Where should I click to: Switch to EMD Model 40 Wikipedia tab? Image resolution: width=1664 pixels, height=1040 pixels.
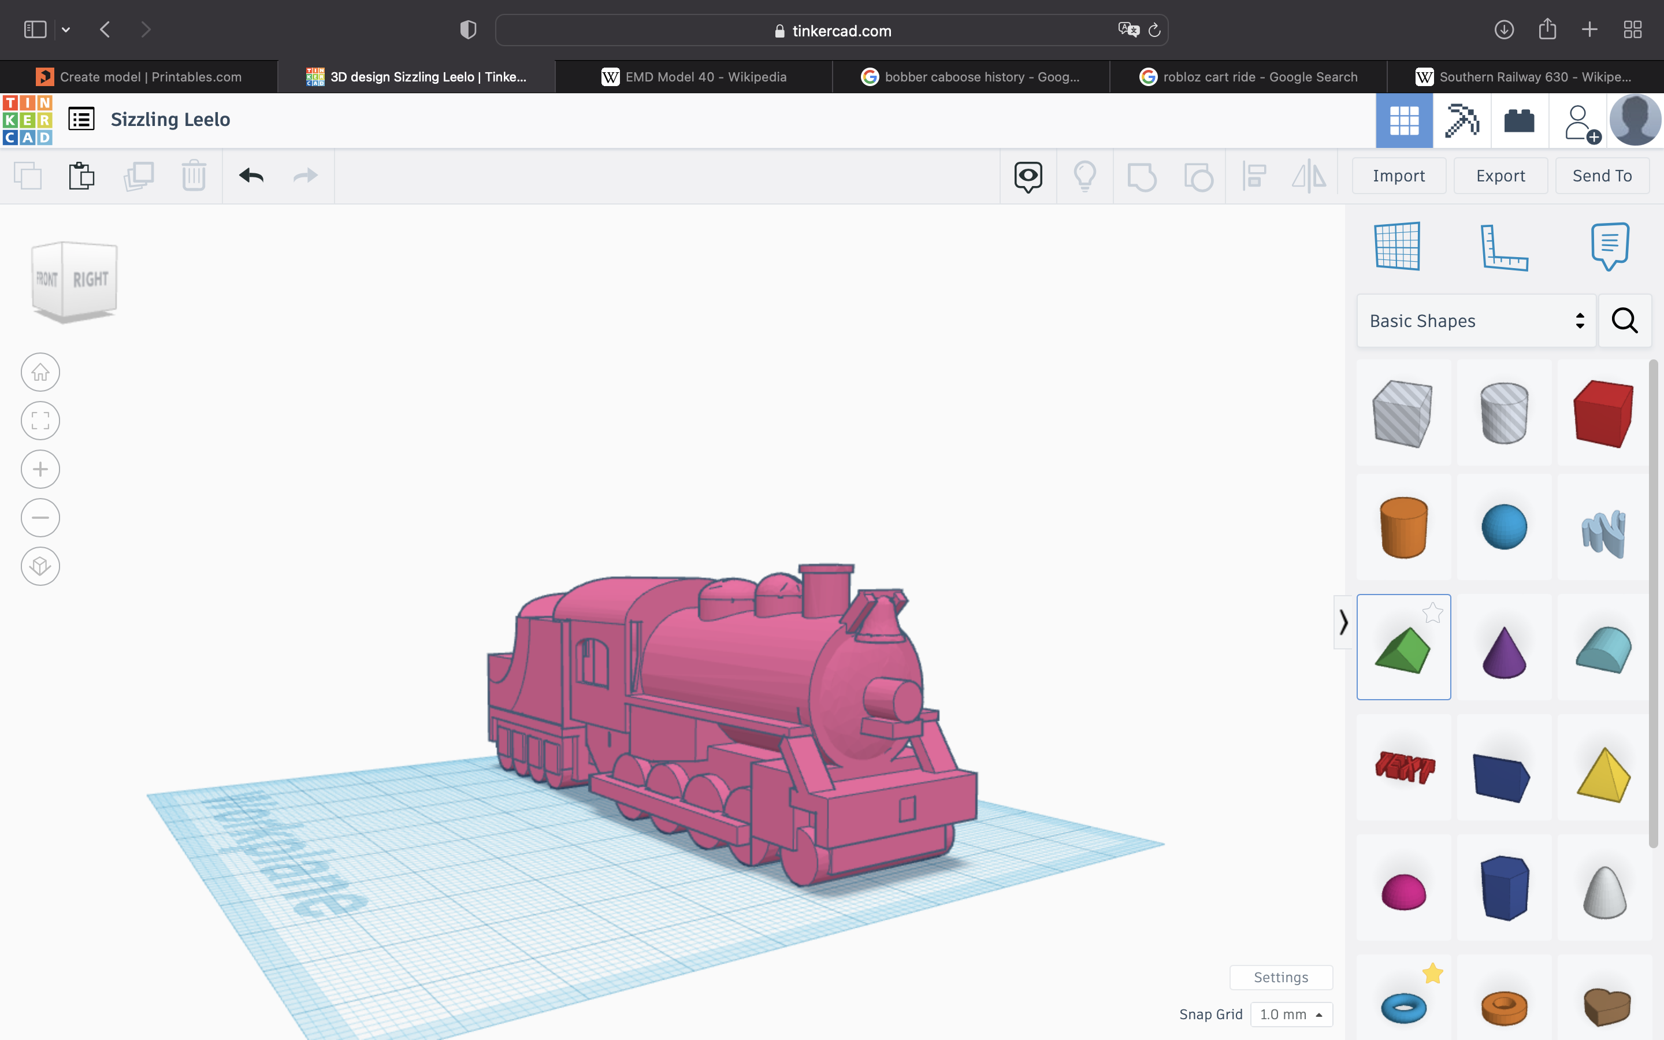[694, 77]
